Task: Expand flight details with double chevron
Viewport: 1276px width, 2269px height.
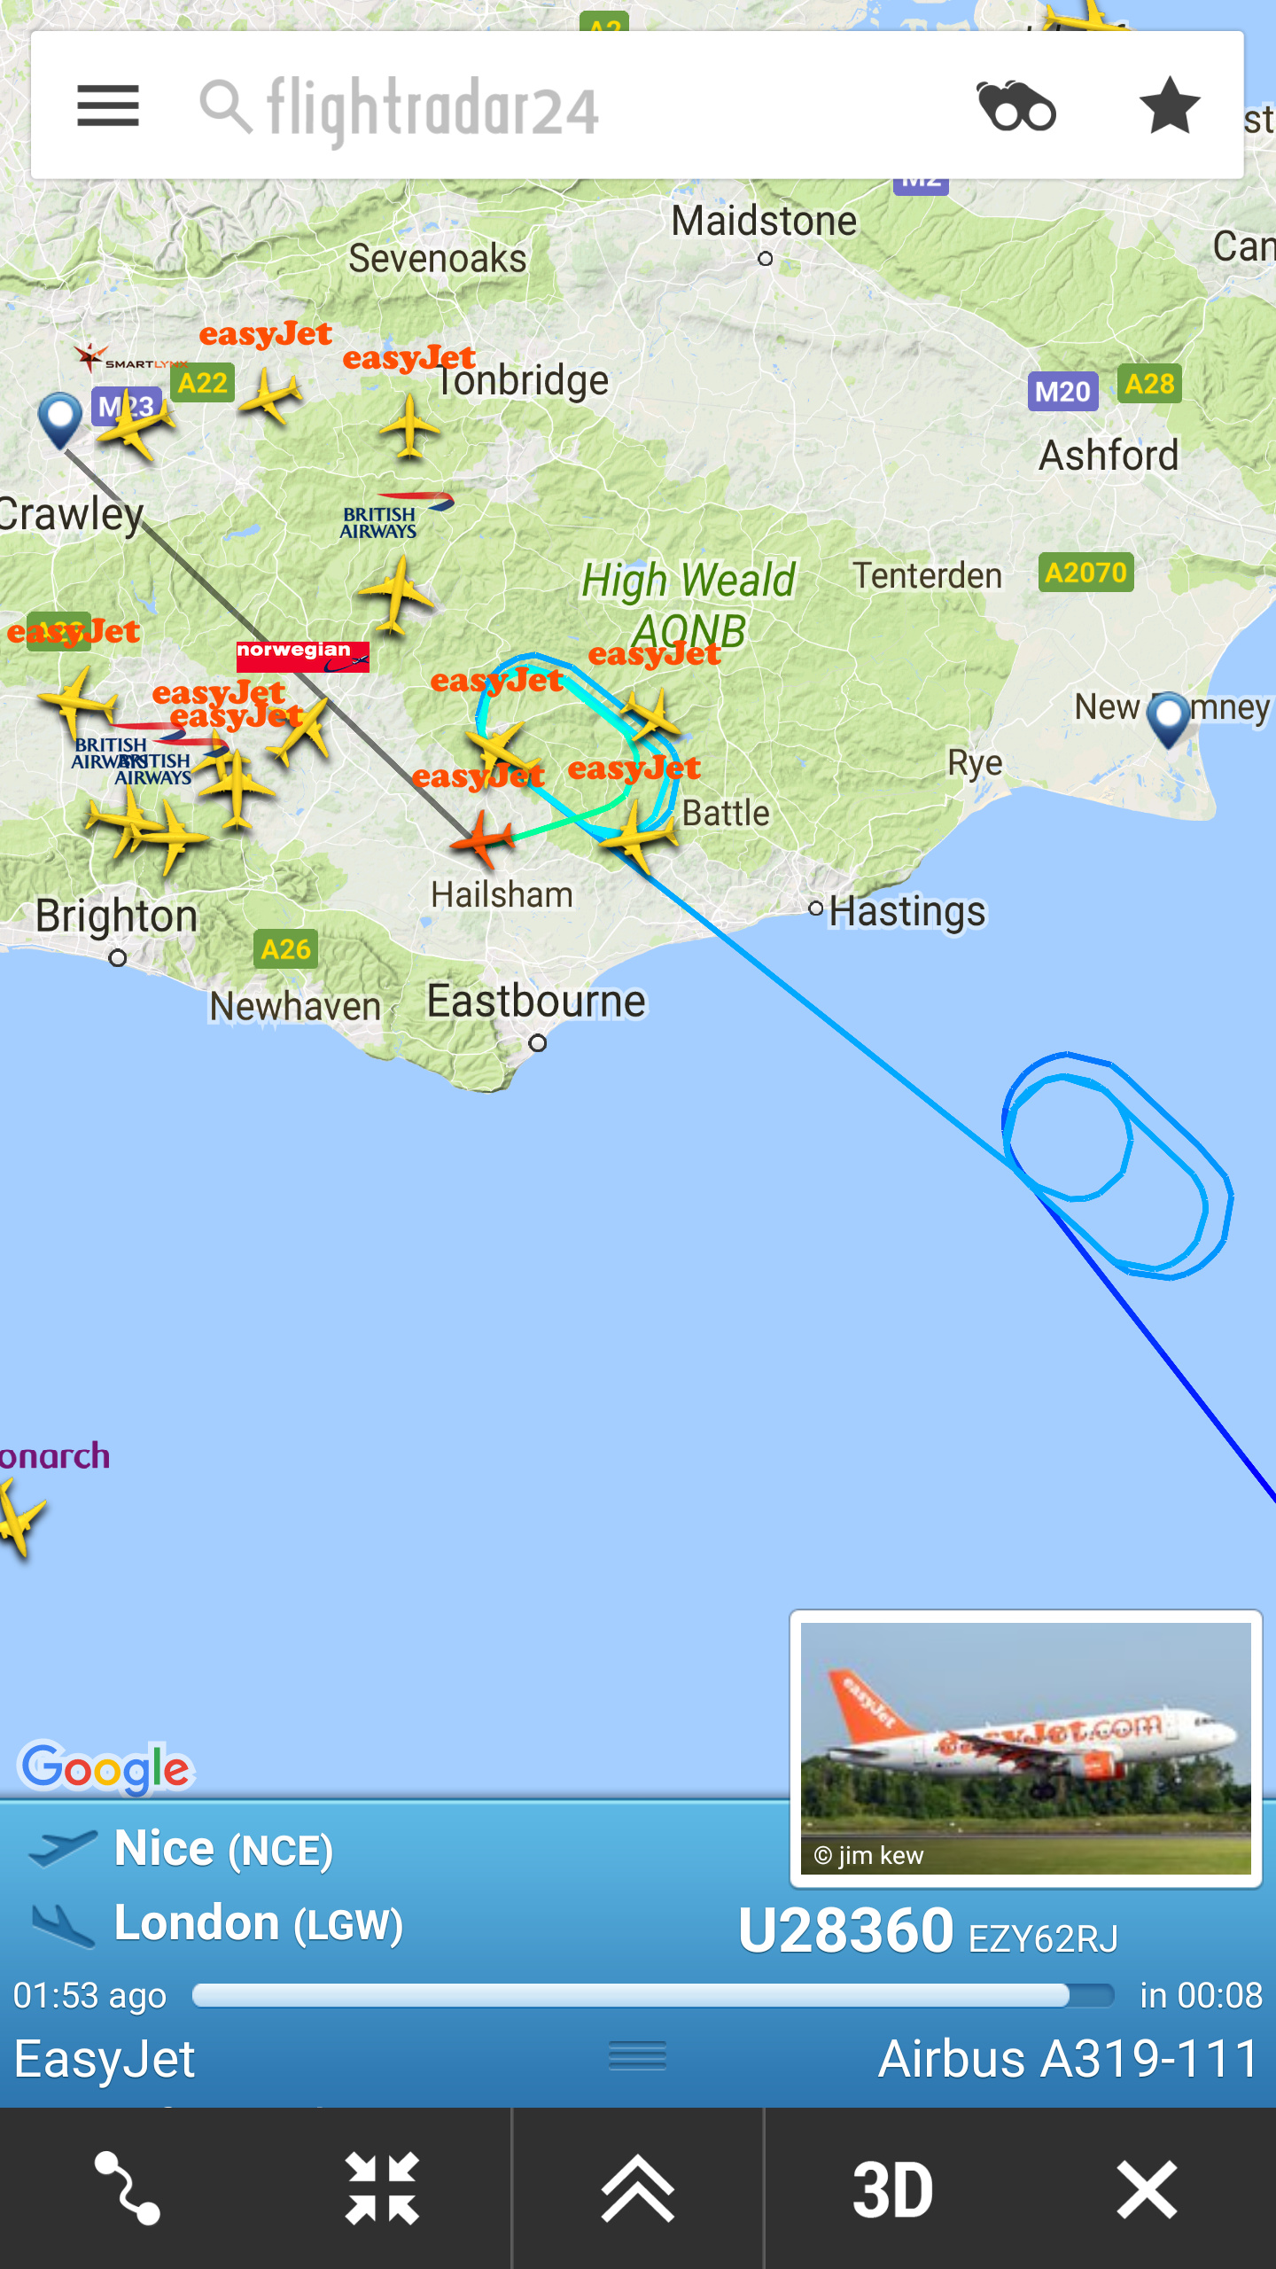Action: pos(637,2187)
